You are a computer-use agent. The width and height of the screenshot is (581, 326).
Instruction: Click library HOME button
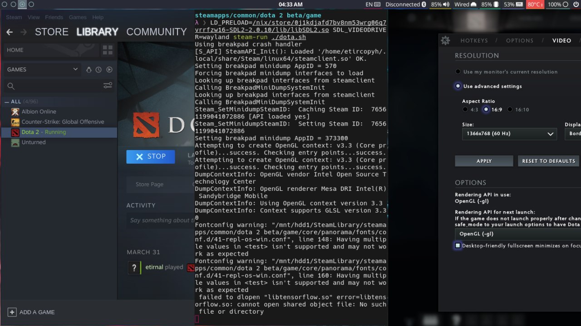click(52, 50)
